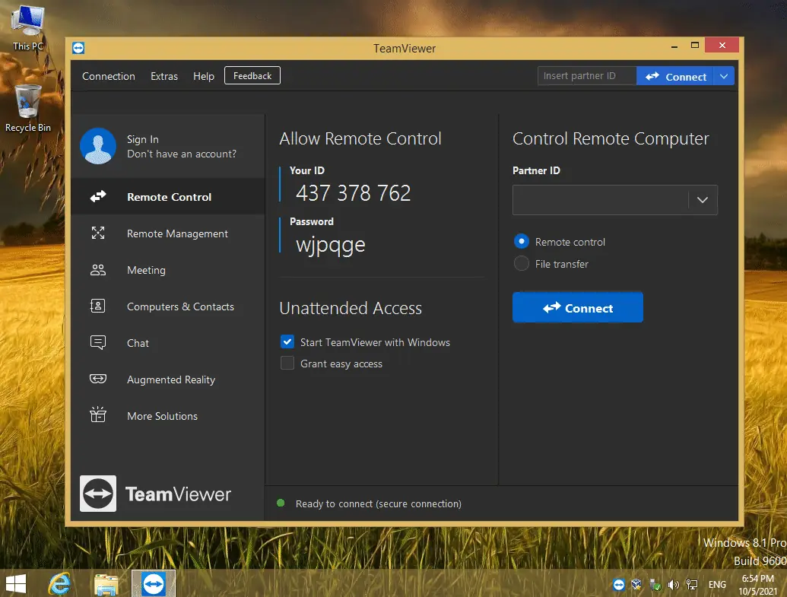Open the Chat section

(138, 343)
